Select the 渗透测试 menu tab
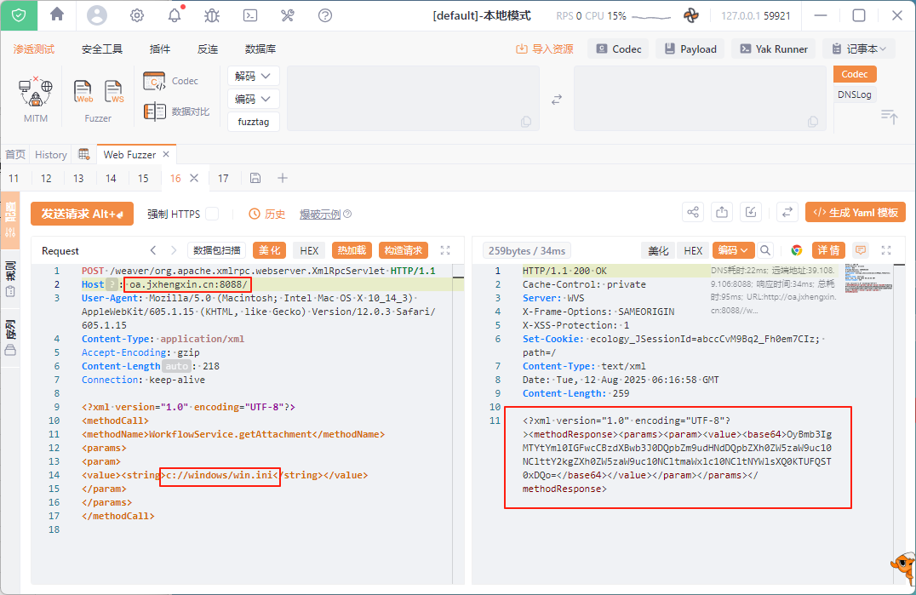The width and height of the screenshot is (916, 595). click(34, 49)
